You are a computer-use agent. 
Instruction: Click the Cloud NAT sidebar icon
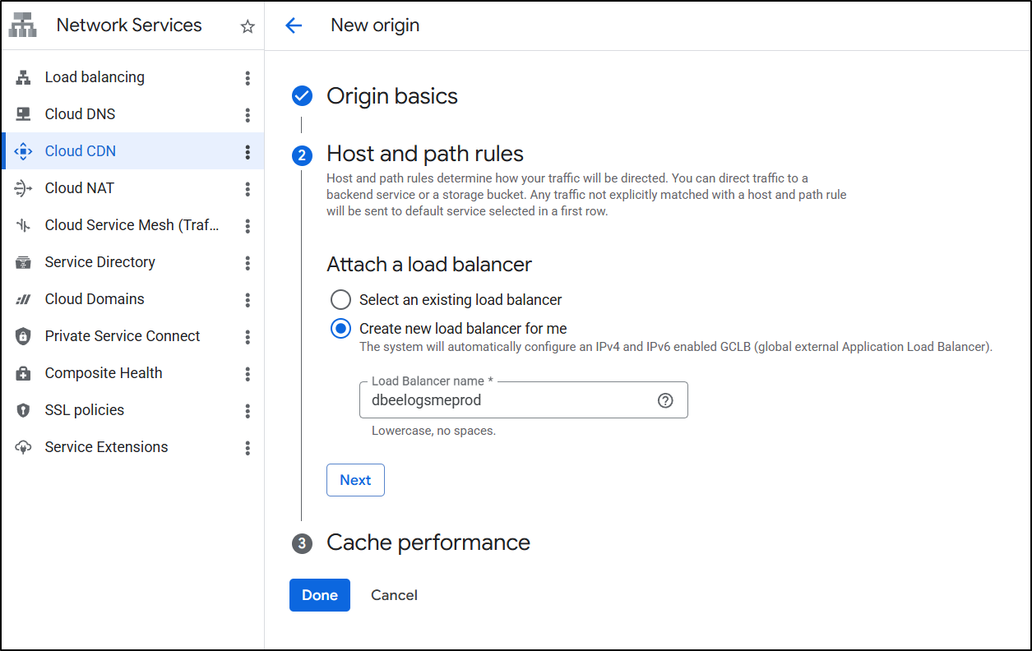pyautogui.click(x=23, y=188)
